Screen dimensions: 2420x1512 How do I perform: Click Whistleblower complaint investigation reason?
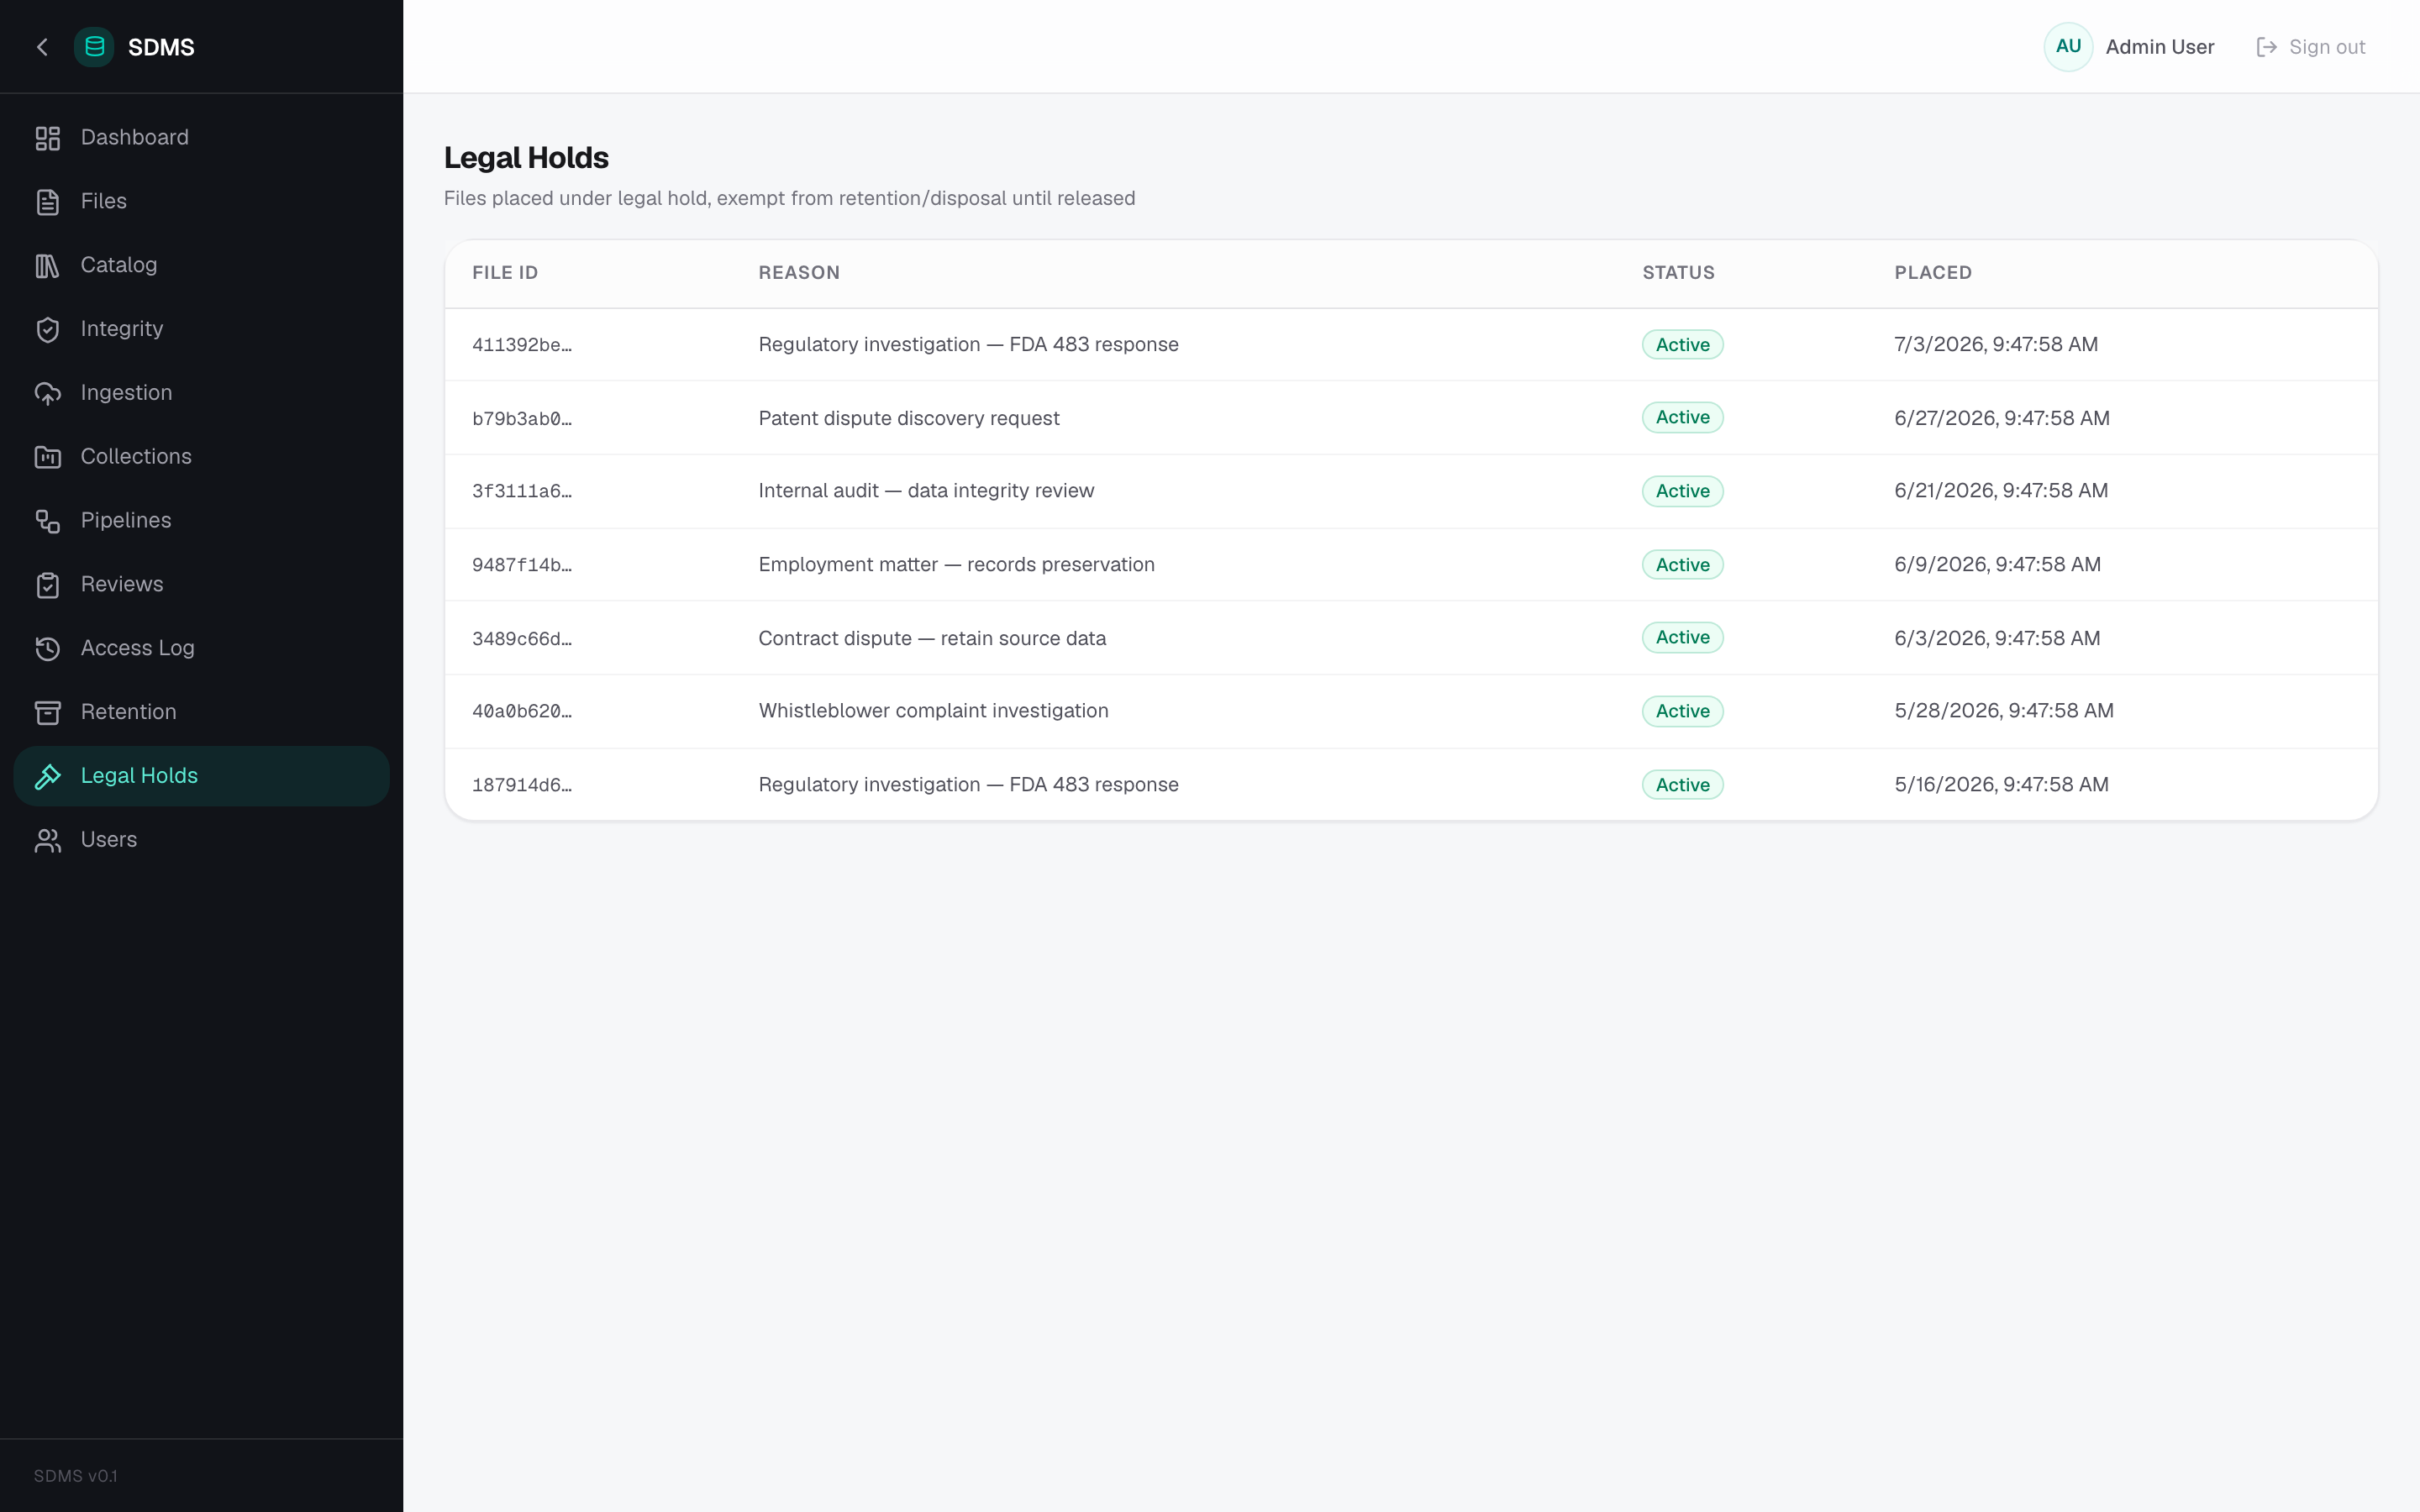[933, 711]
